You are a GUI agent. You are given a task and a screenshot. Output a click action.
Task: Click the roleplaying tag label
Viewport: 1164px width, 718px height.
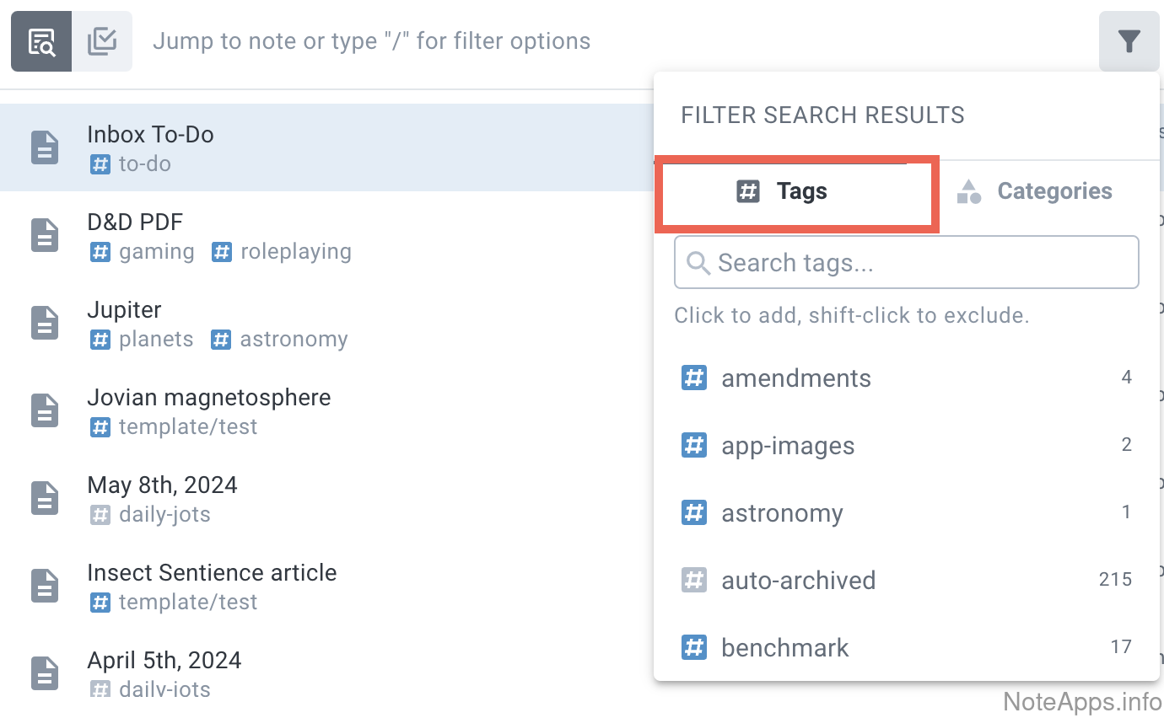coord(295,252)
